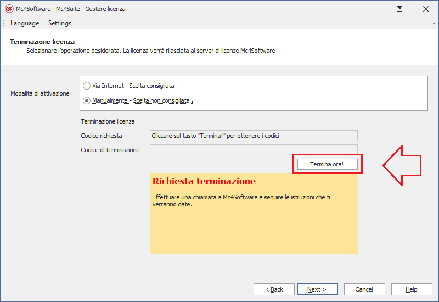Cancel the license termination wizard

(364, 289)
